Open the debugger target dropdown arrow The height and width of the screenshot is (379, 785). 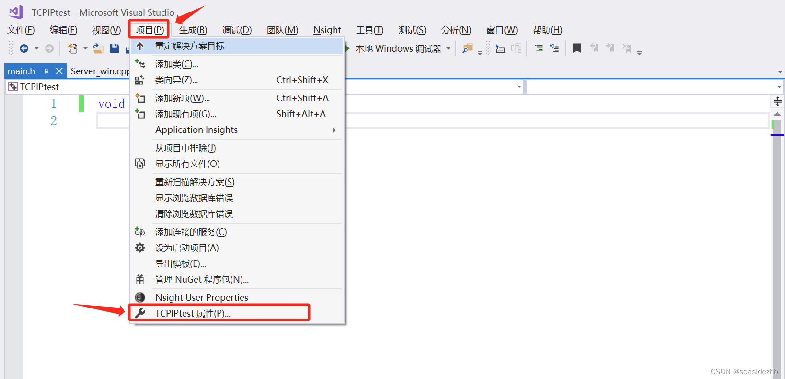click(x=449, y=48)
